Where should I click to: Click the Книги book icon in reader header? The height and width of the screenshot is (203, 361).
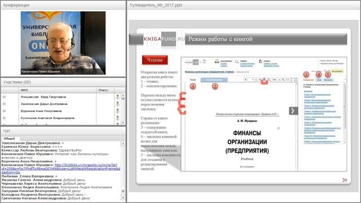point(261,61)
